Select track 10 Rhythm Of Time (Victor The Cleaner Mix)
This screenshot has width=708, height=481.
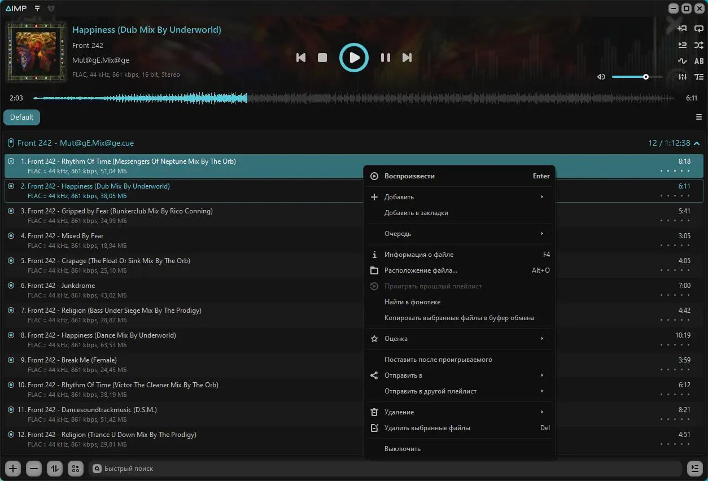[x=354, y=390]
